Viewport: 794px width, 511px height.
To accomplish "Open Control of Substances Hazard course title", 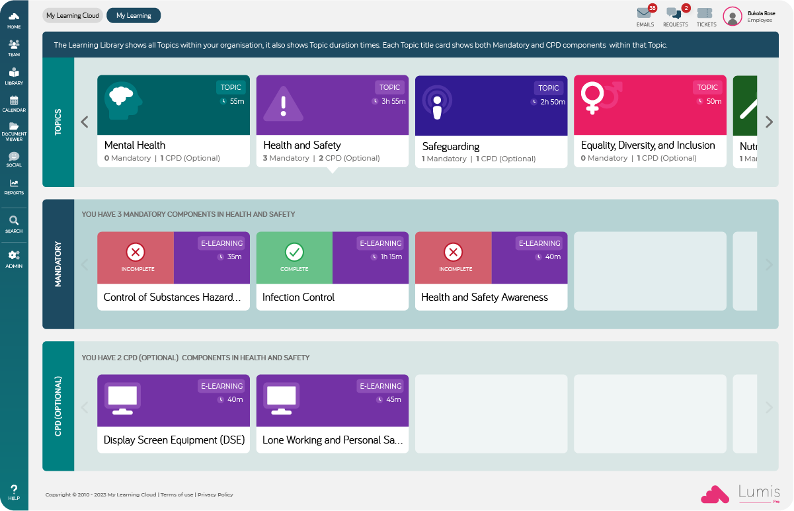I will tap(173, 297).
